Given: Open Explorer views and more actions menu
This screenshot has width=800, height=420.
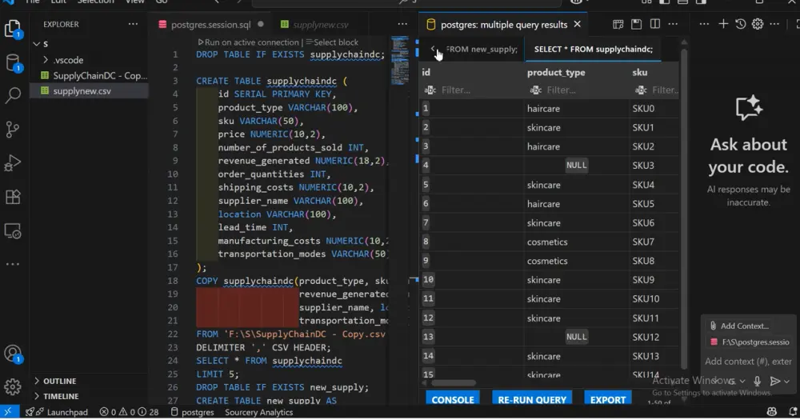Looking at the screenshot, I should click(133, 24).
